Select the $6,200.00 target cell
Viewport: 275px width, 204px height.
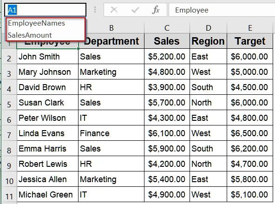click(x=250, y=149)
